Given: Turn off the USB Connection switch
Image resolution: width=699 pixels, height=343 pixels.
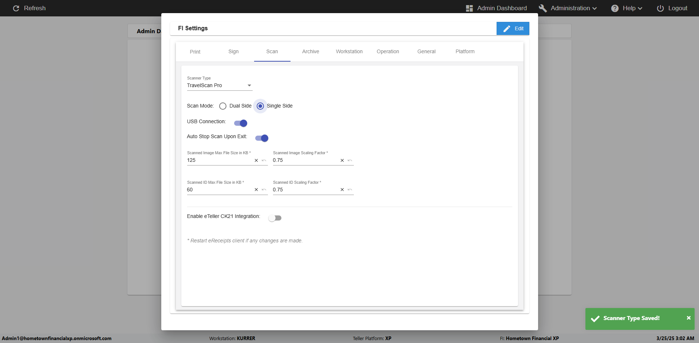Looking at the screenshot, I should (x=241, y=123).
